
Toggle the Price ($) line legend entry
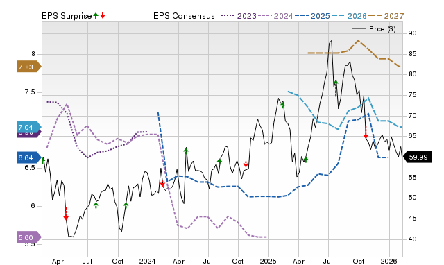tap(374, 29)
